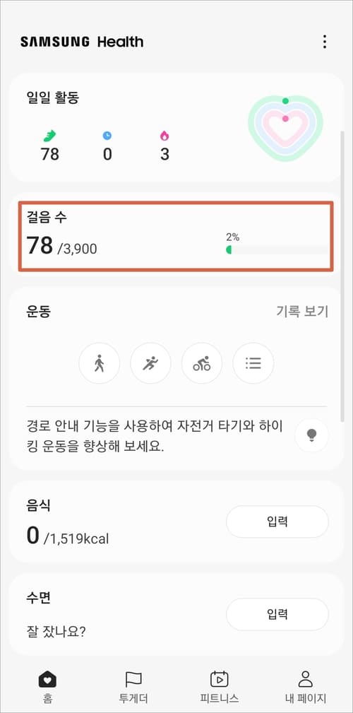Tap the pink flame calories icon

[164, 136]
